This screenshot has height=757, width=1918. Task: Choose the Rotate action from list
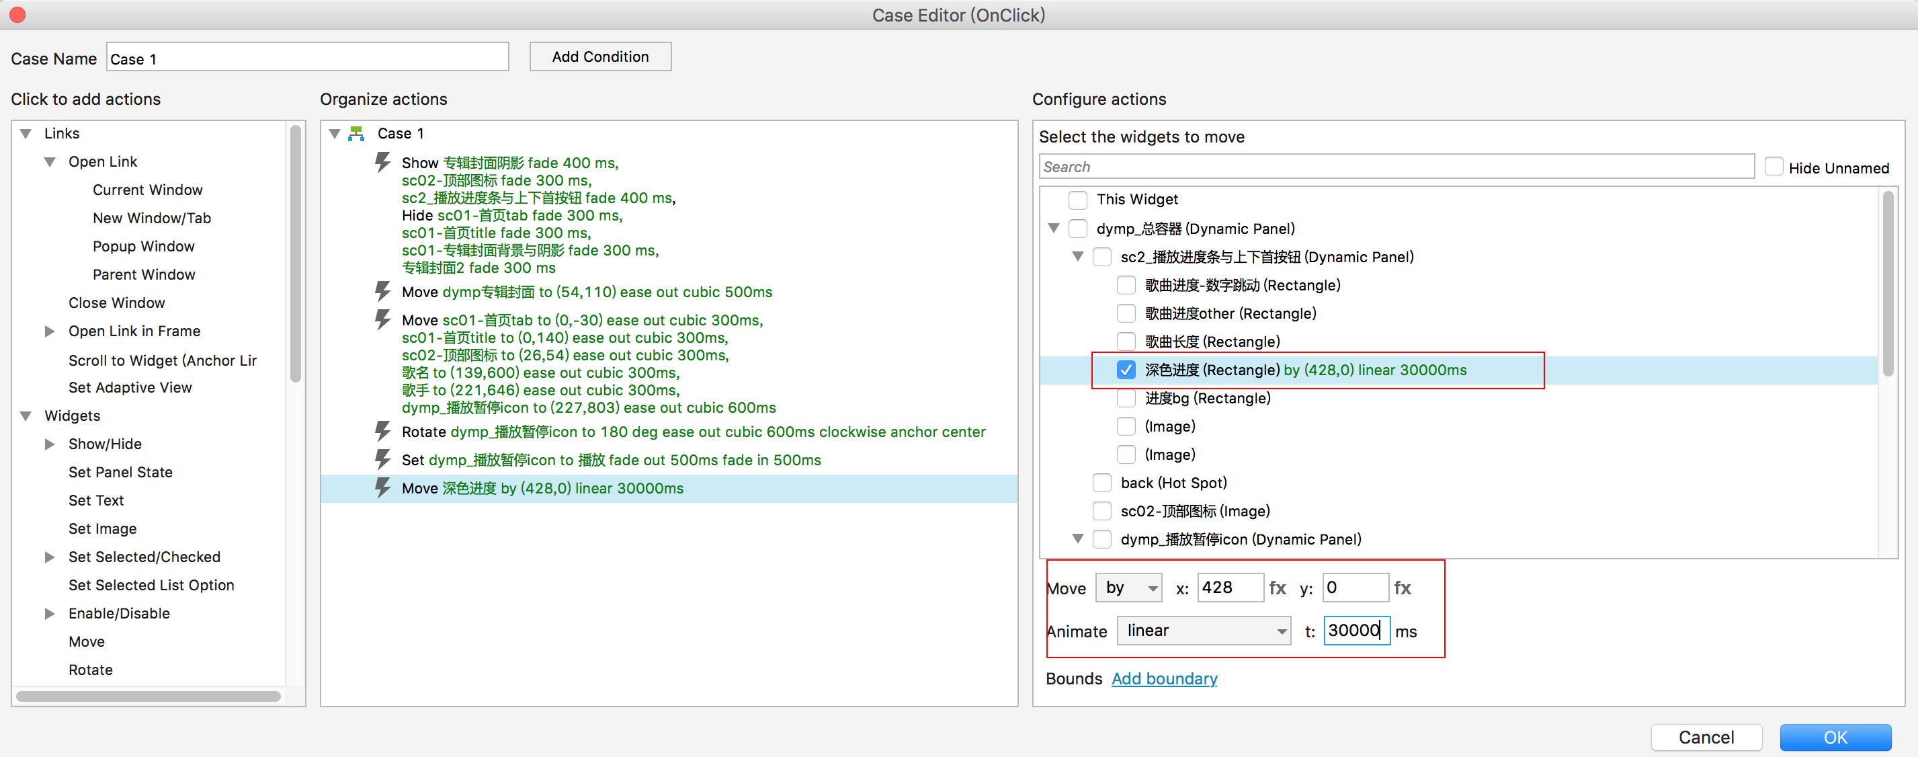[x=91, y=670]
